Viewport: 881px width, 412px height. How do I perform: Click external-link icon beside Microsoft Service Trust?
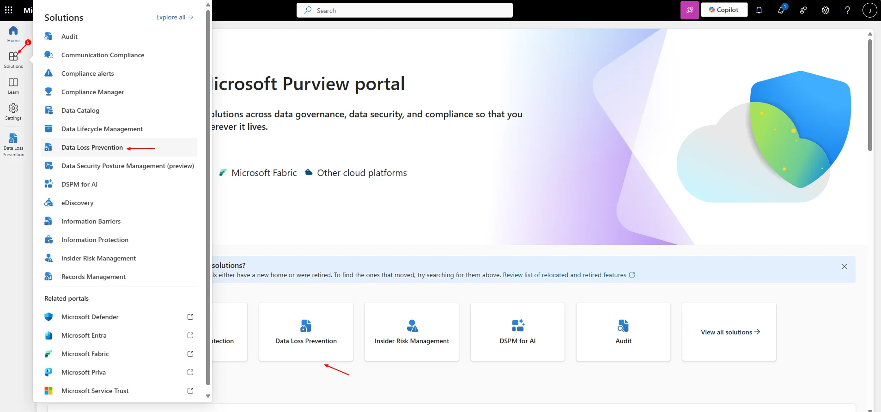tap(190, 391)
